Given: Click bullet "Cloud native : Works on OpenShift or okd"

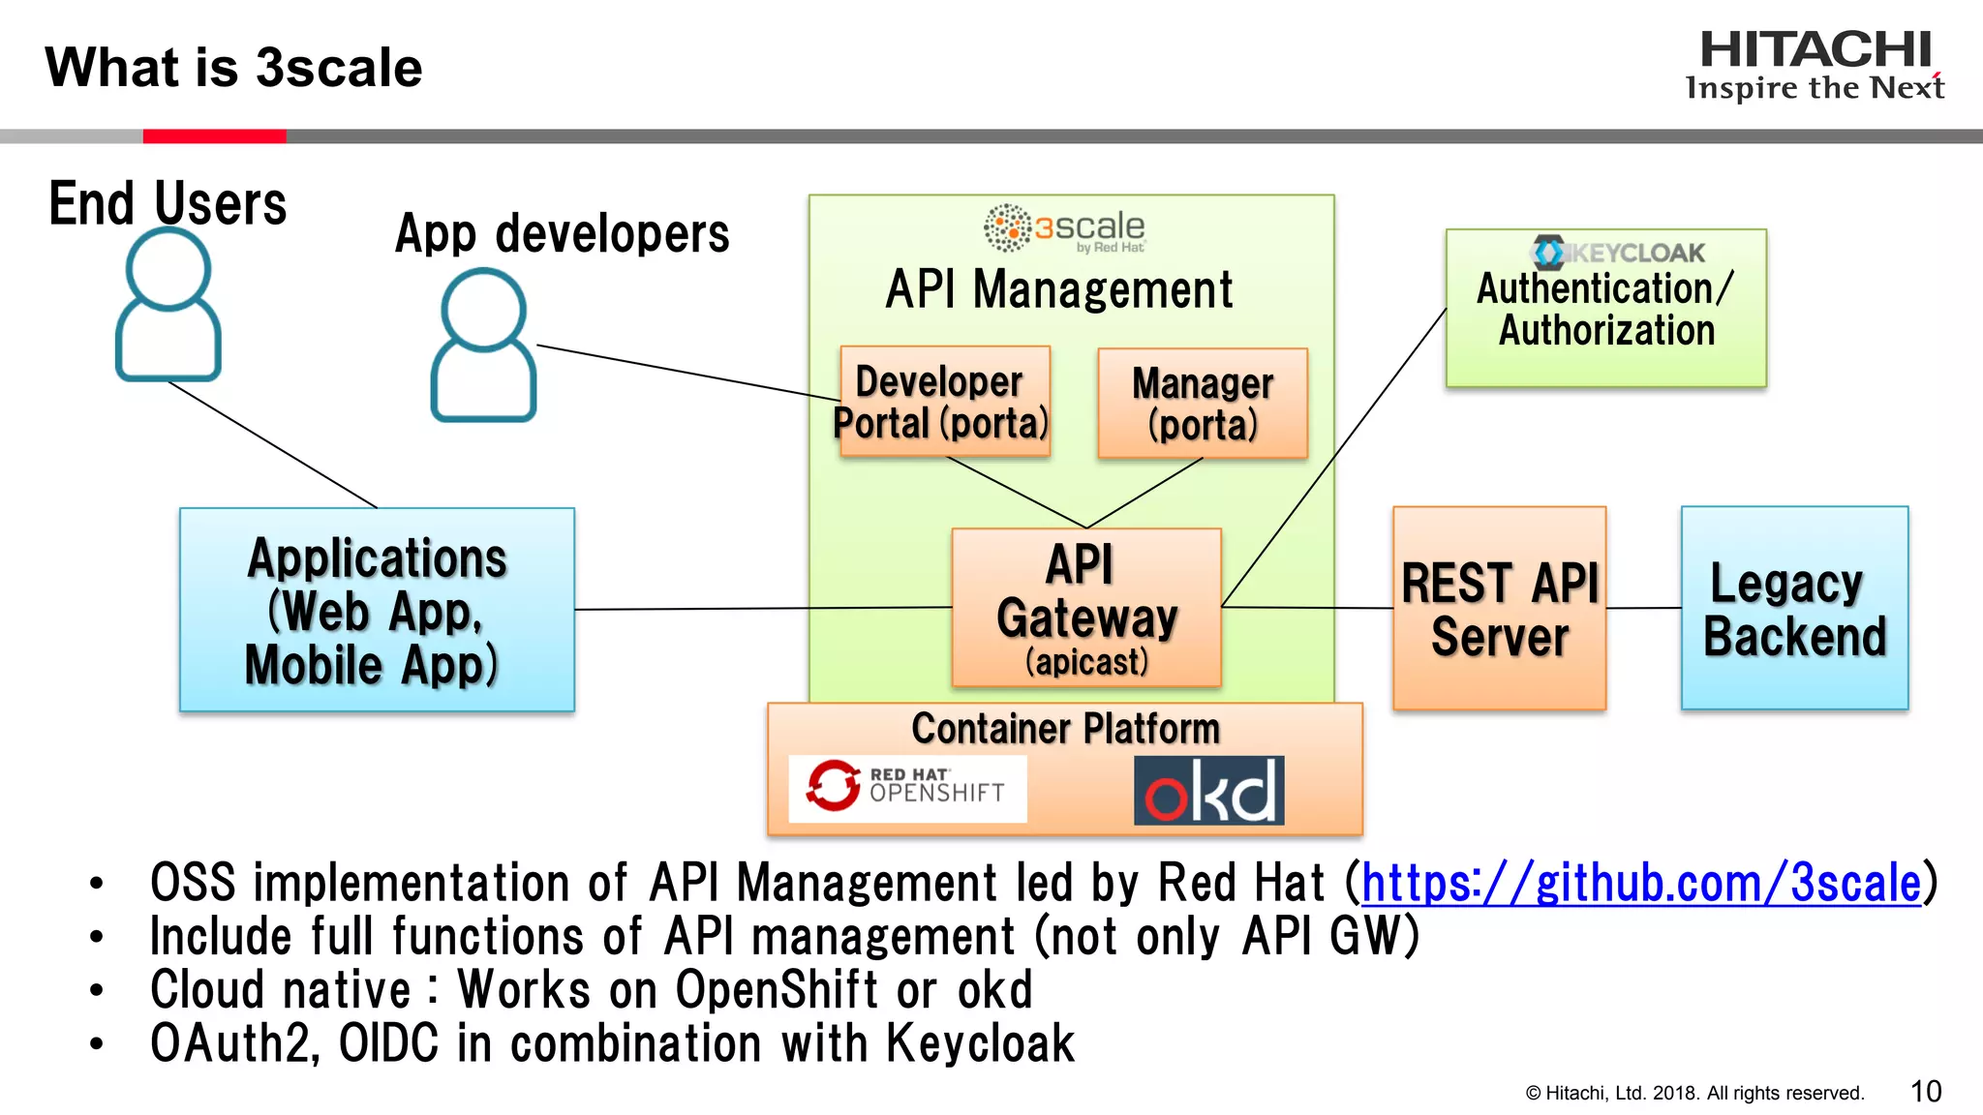Looking at the screenshot, I should coord(592,990).
